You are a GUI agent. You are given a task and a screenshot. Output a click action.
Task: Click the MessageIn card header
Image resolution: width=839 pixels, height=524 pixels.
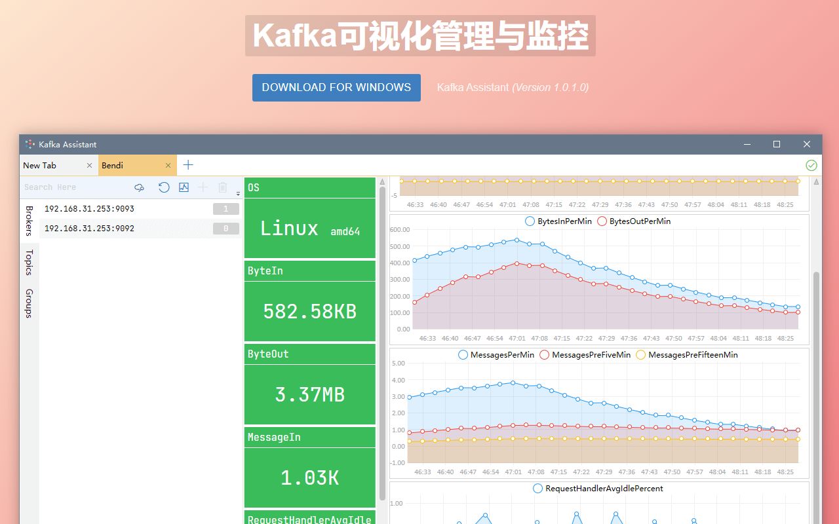(x=310, y=437)
